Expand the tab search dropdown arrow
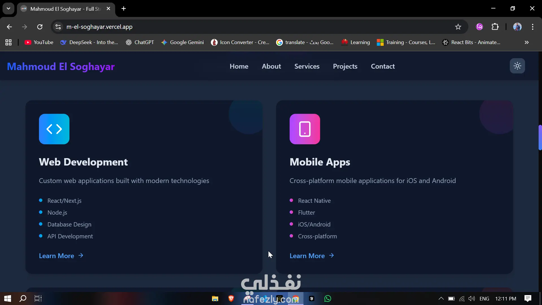 [8, 8]
